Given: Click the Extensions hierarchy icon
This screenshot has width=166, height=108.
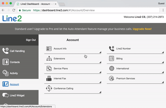Looking at the screenshot, I should tap(49, 58).
